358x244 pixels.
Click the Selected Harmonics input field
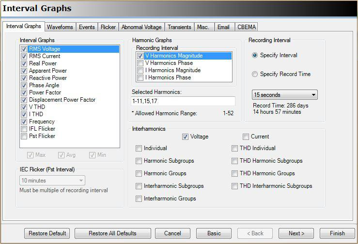183,101
